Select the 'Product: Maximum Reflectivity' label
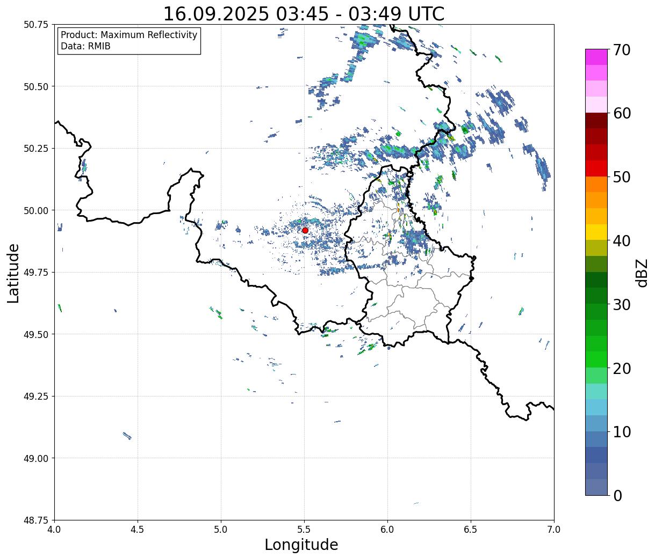This screenshot has height=558, width=655. click(x=129, y=35)
